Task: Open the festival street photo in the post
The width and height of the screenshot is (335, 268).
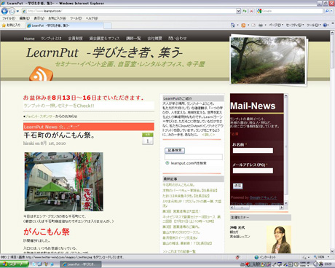Action: tap(64, 181)
